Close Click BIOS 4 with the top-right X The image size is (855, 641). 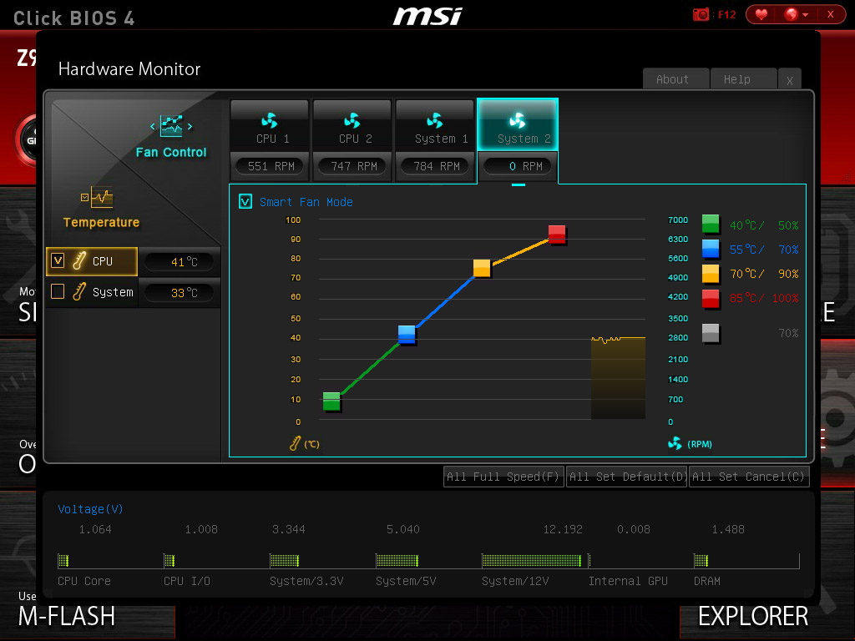coord(830,15)
